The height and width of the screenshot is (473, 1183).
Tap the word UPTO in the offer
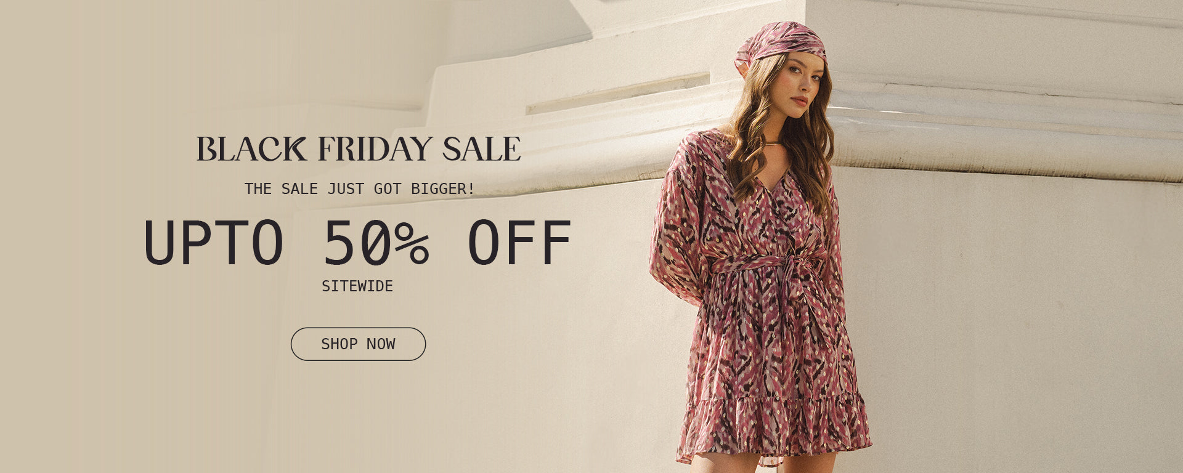(214, 243)
